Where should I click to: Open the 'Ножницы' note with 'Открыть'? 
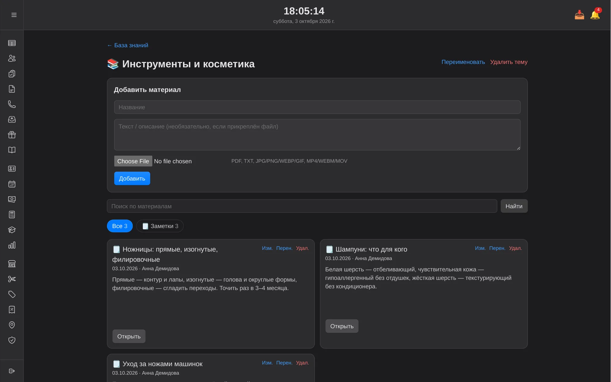(x=129, y=336)
